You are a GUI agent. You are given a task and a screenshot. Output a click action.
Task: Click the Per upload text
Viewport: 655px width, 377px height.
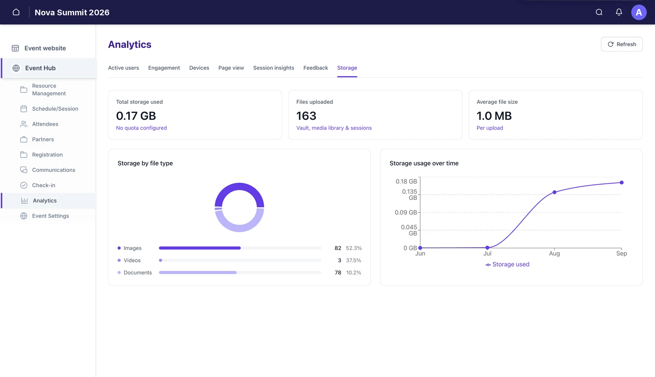[490, 128]
